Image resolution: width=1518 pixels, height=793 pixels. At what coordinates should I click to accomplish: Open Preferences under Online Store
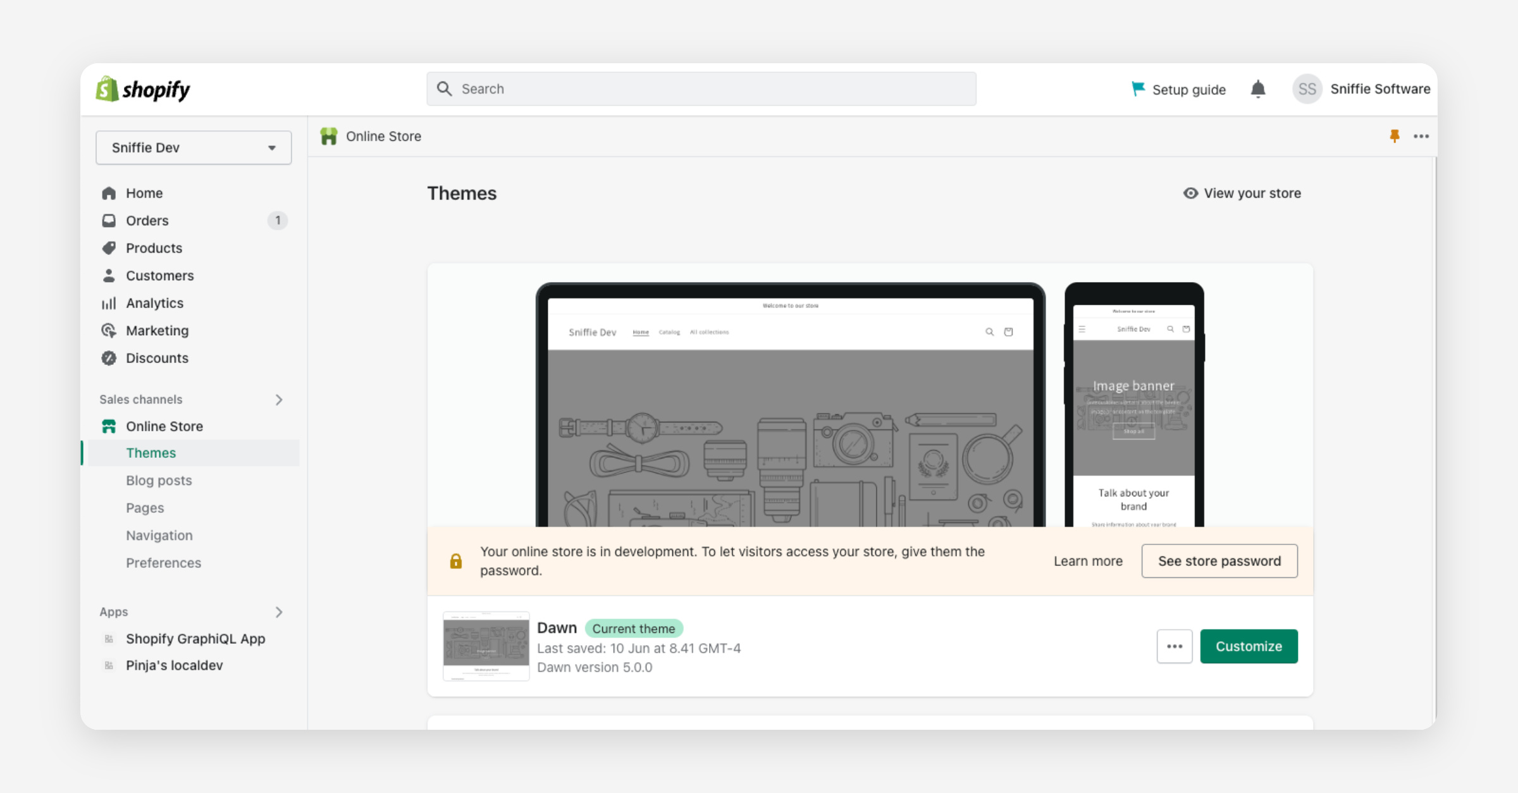pos(163,563)
